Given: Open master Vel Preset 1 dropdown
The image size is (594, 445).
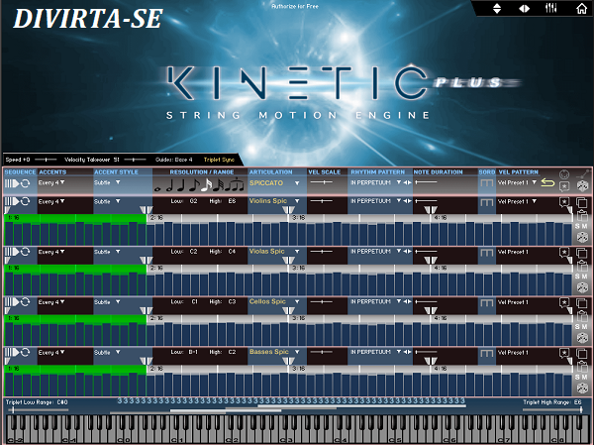Looking at the screenshot, I should click(x=517, y=182).
